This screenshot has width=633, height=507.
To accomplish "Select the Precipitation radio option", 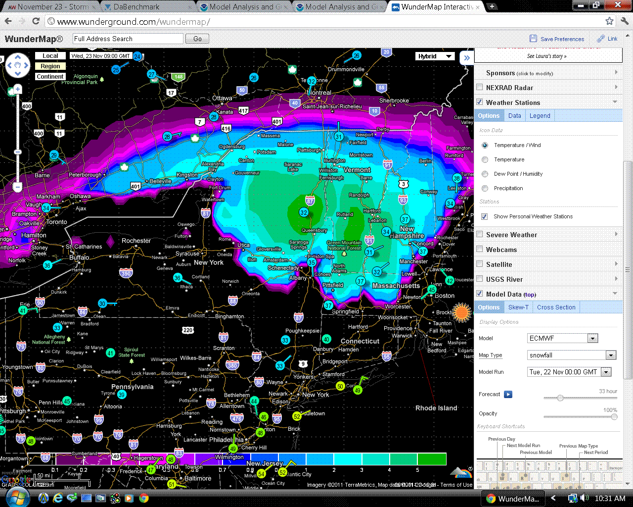I will (485, 188).
